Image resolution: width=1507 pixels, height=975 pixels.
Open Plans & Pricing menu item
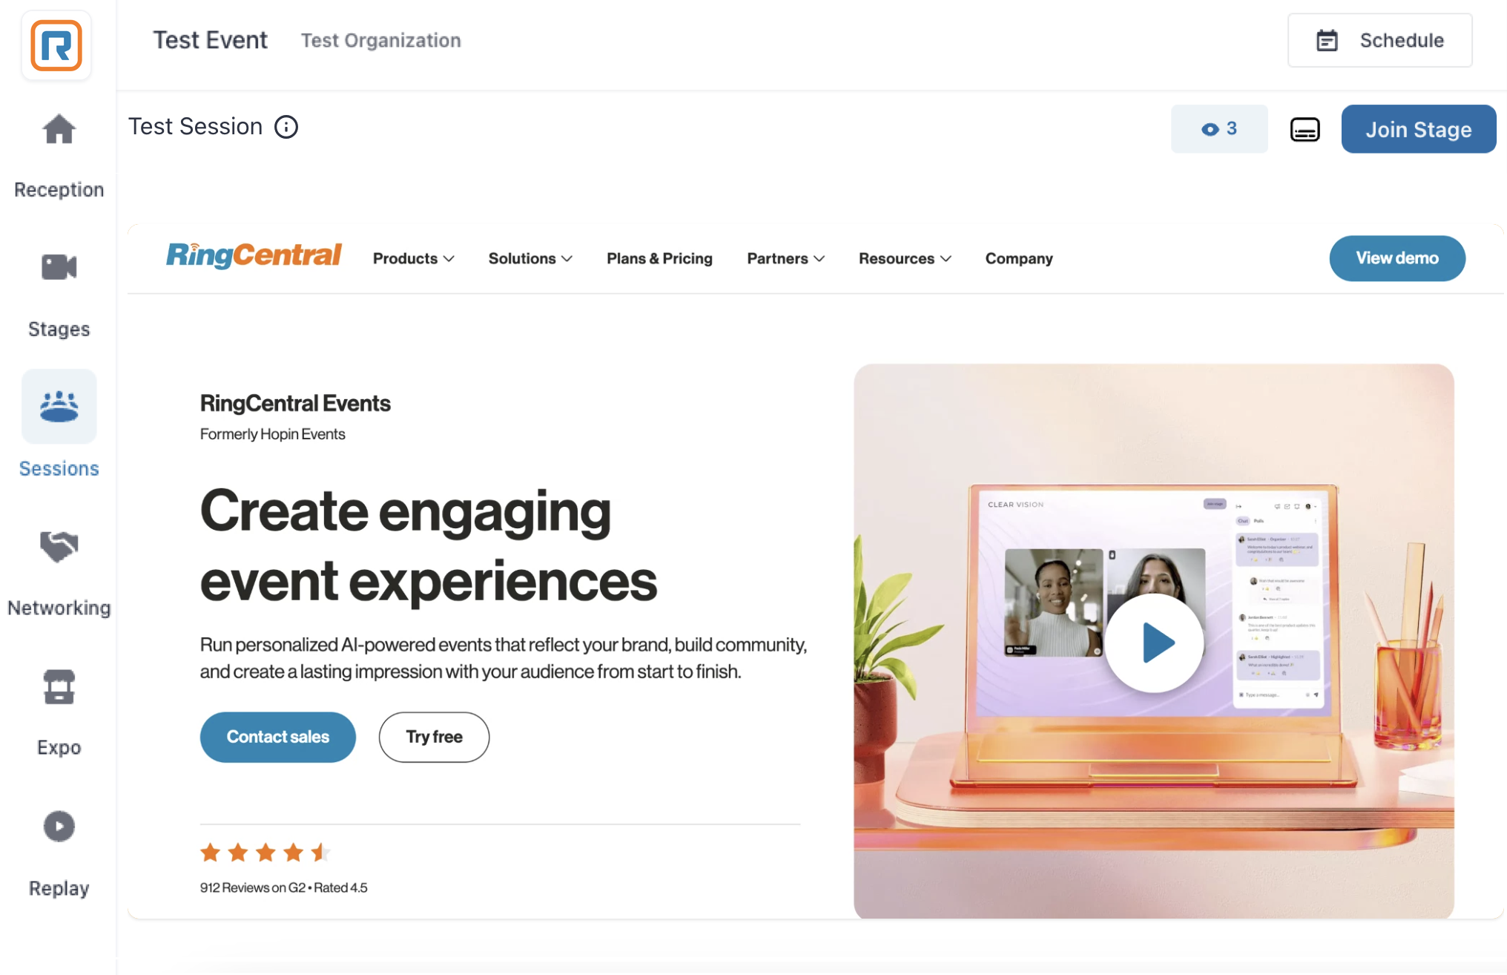click(x=659, y=258)
